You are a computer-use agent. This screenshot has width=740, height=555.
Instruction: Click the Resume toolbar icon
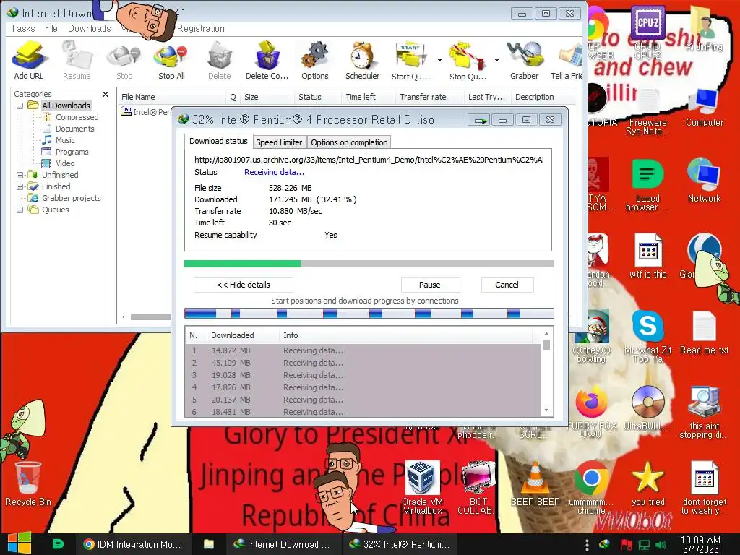coord(77,60)
